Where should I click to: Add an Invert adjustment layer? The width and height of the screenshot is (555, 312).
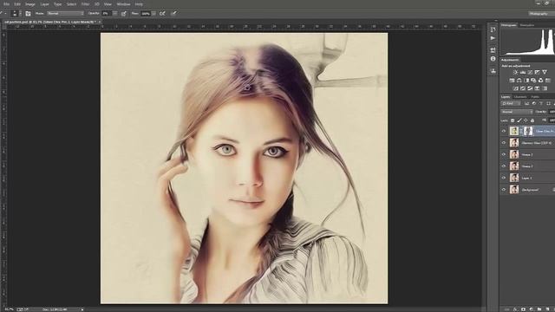(515, 88)
